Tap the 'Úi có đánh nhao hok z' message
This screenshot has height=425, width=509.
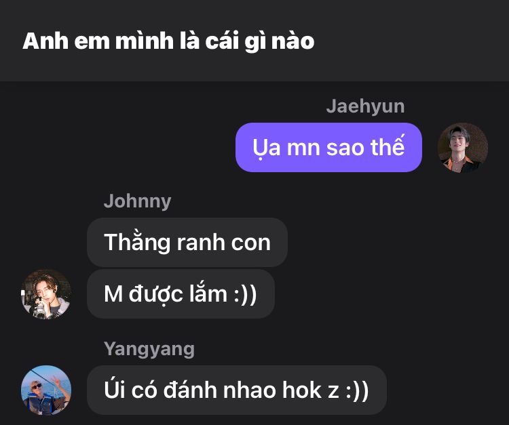click(x=237, y=390)
